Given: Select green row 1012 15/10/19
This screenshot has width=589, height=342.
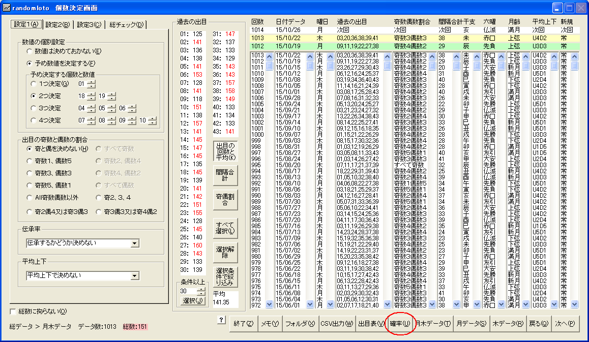Looking at the screenshot, I should click(415, 46).
